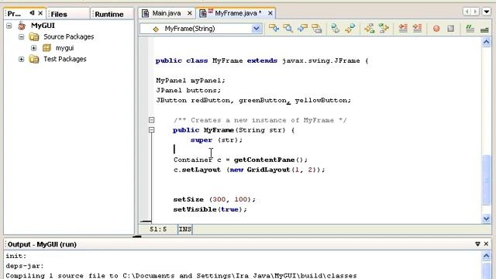Click the find toolbar icon left of toggle-highlight
The height and width of the screenshot is (279, 496).
pyautogui.click(x=303, y=29)
